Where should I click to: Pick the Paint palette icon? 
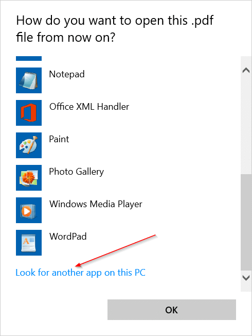(29, 145)
